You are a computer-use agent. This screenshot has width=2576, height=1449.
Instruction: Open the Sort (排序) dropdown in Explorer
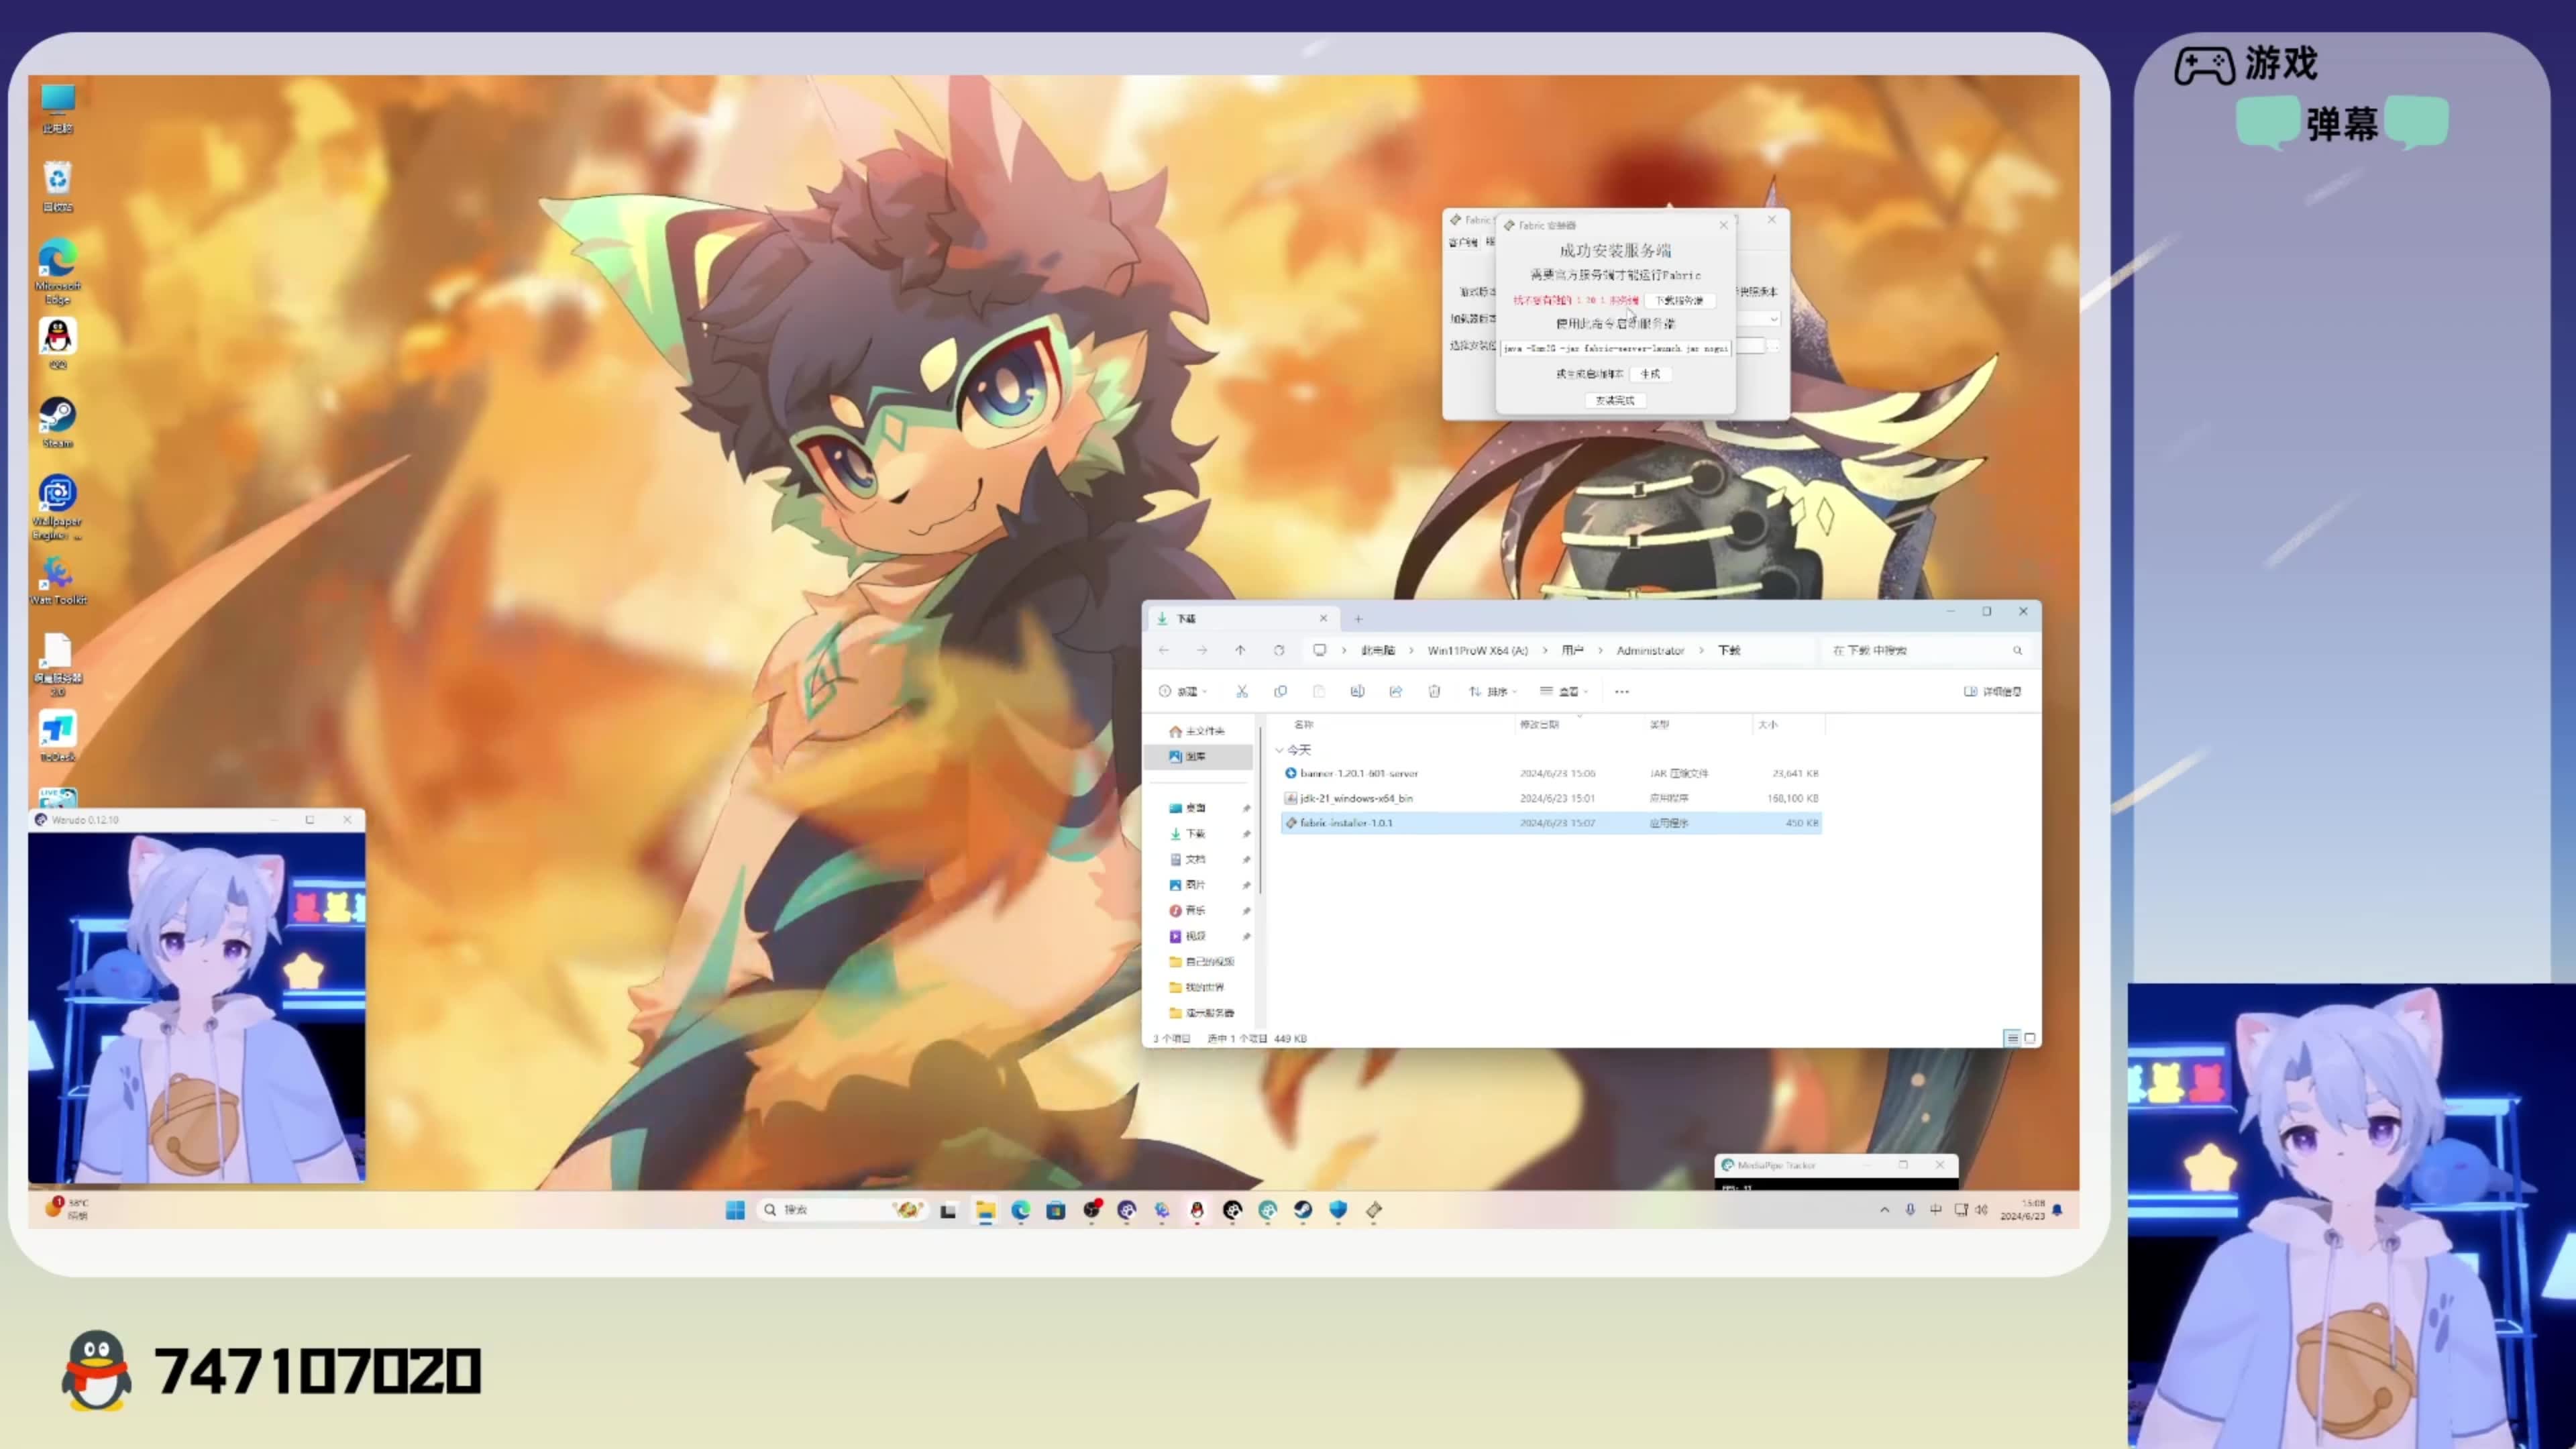pos(1493,691)
